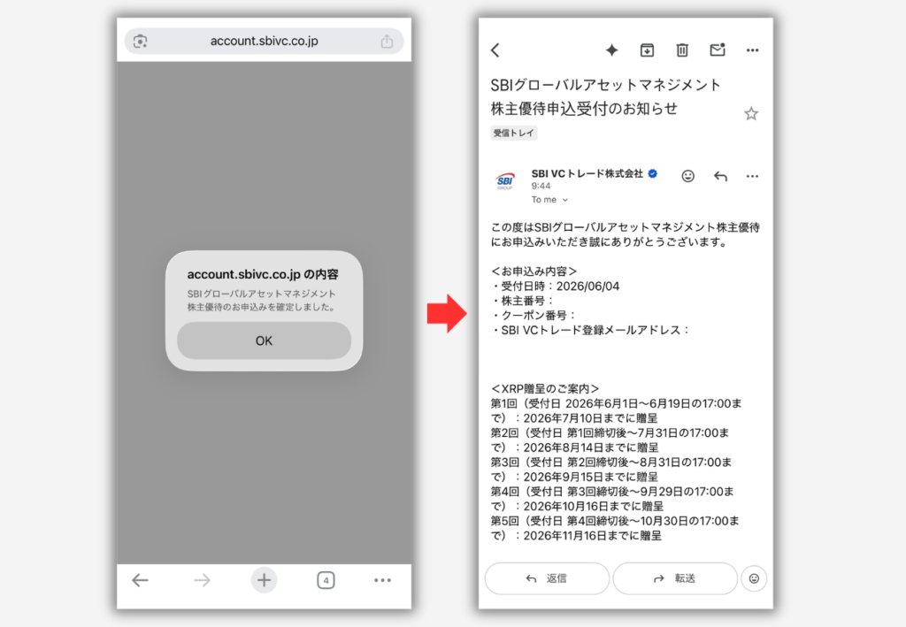The height and width of the screenshot is (627, 906).
Task: Open sender SBI VCトレード株式会社 details
Action: click(x=587, y=174)
